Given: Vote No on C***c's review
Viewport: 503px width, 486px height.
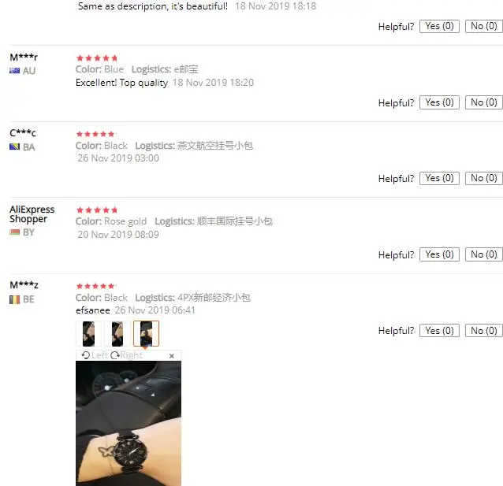Looking at the screenshot, I should 484,178.
